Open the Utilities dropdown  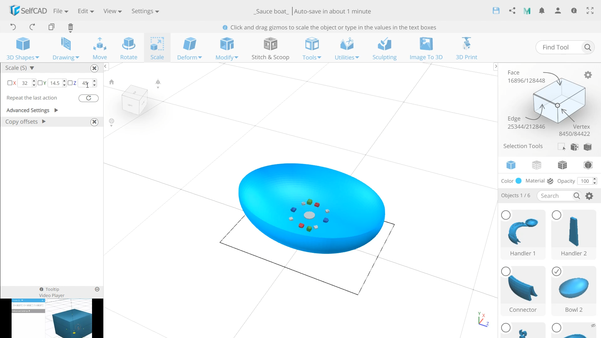coord(347,48)
